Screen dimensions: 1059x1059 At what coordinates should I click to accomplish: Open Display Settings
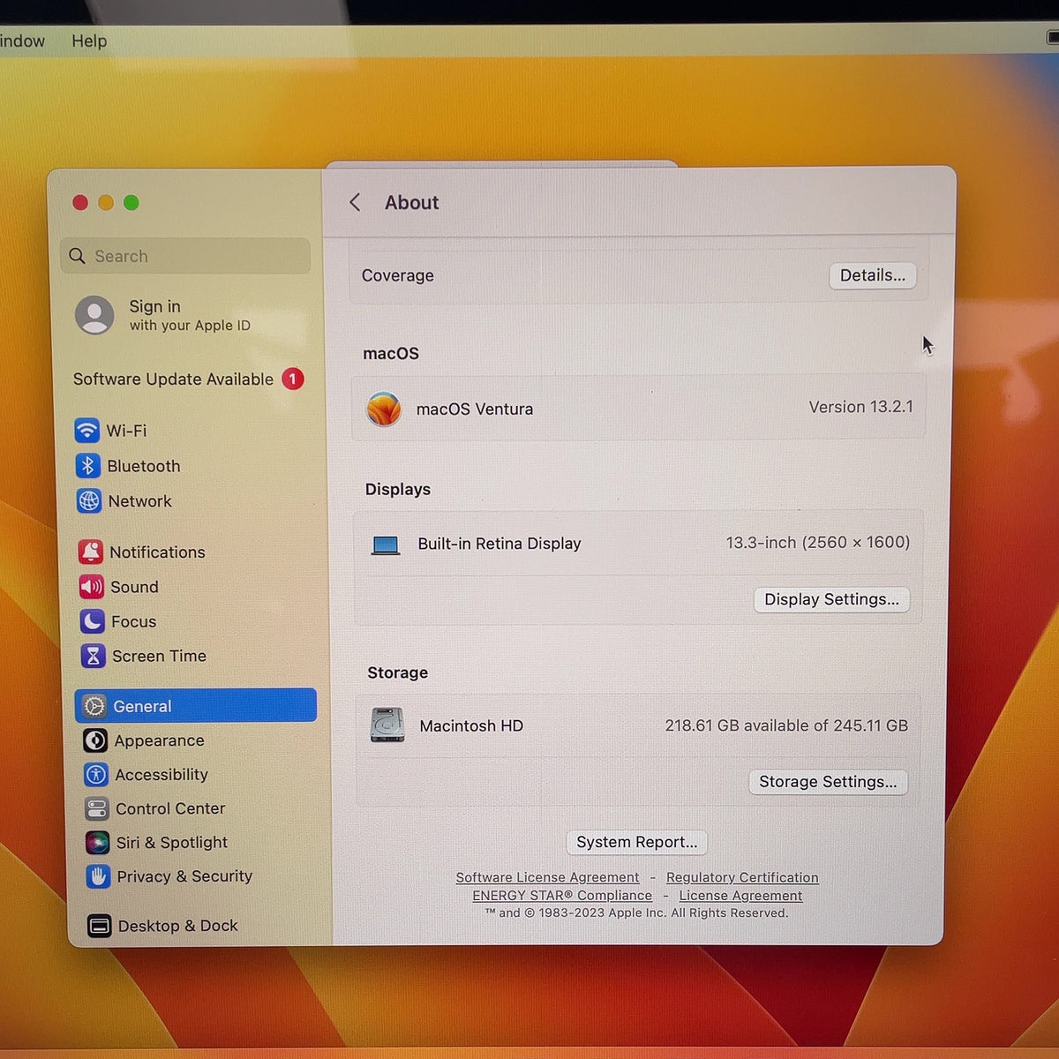pos(831,599)
